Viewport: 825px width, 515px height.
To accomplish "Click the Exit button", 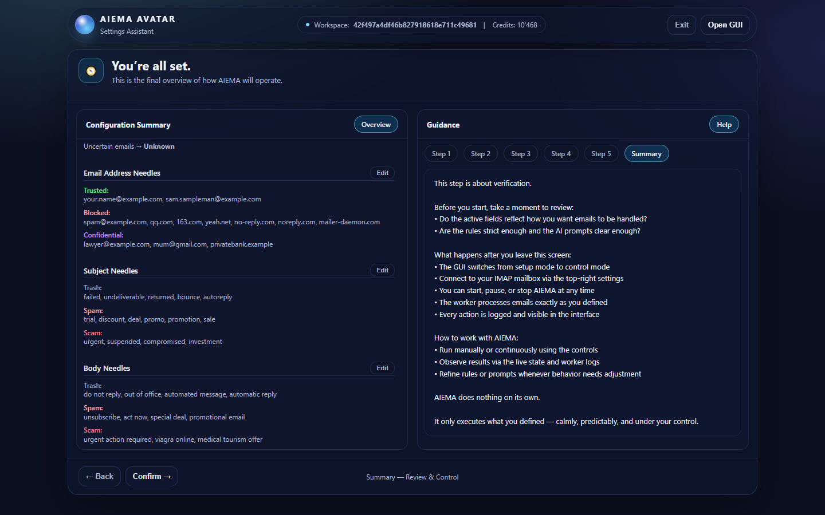I will pyautogui.click(x=681, y=25).
